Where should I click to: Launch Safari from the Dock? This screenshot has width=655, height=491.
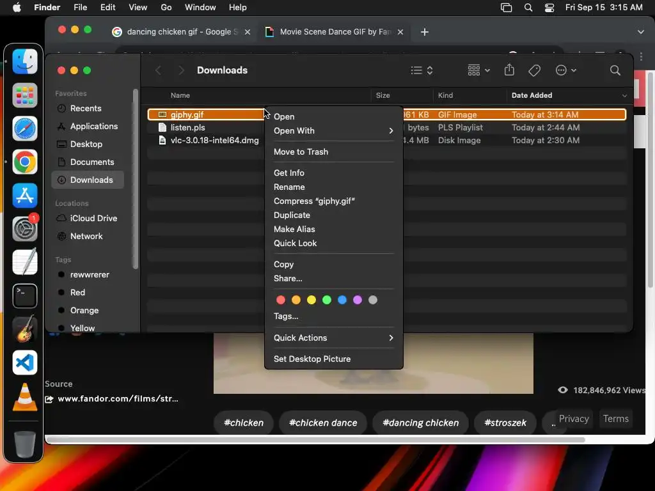[x=25, y=129]
